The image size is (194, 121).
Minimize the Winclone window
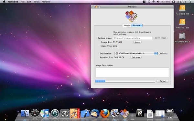(96, 7)
